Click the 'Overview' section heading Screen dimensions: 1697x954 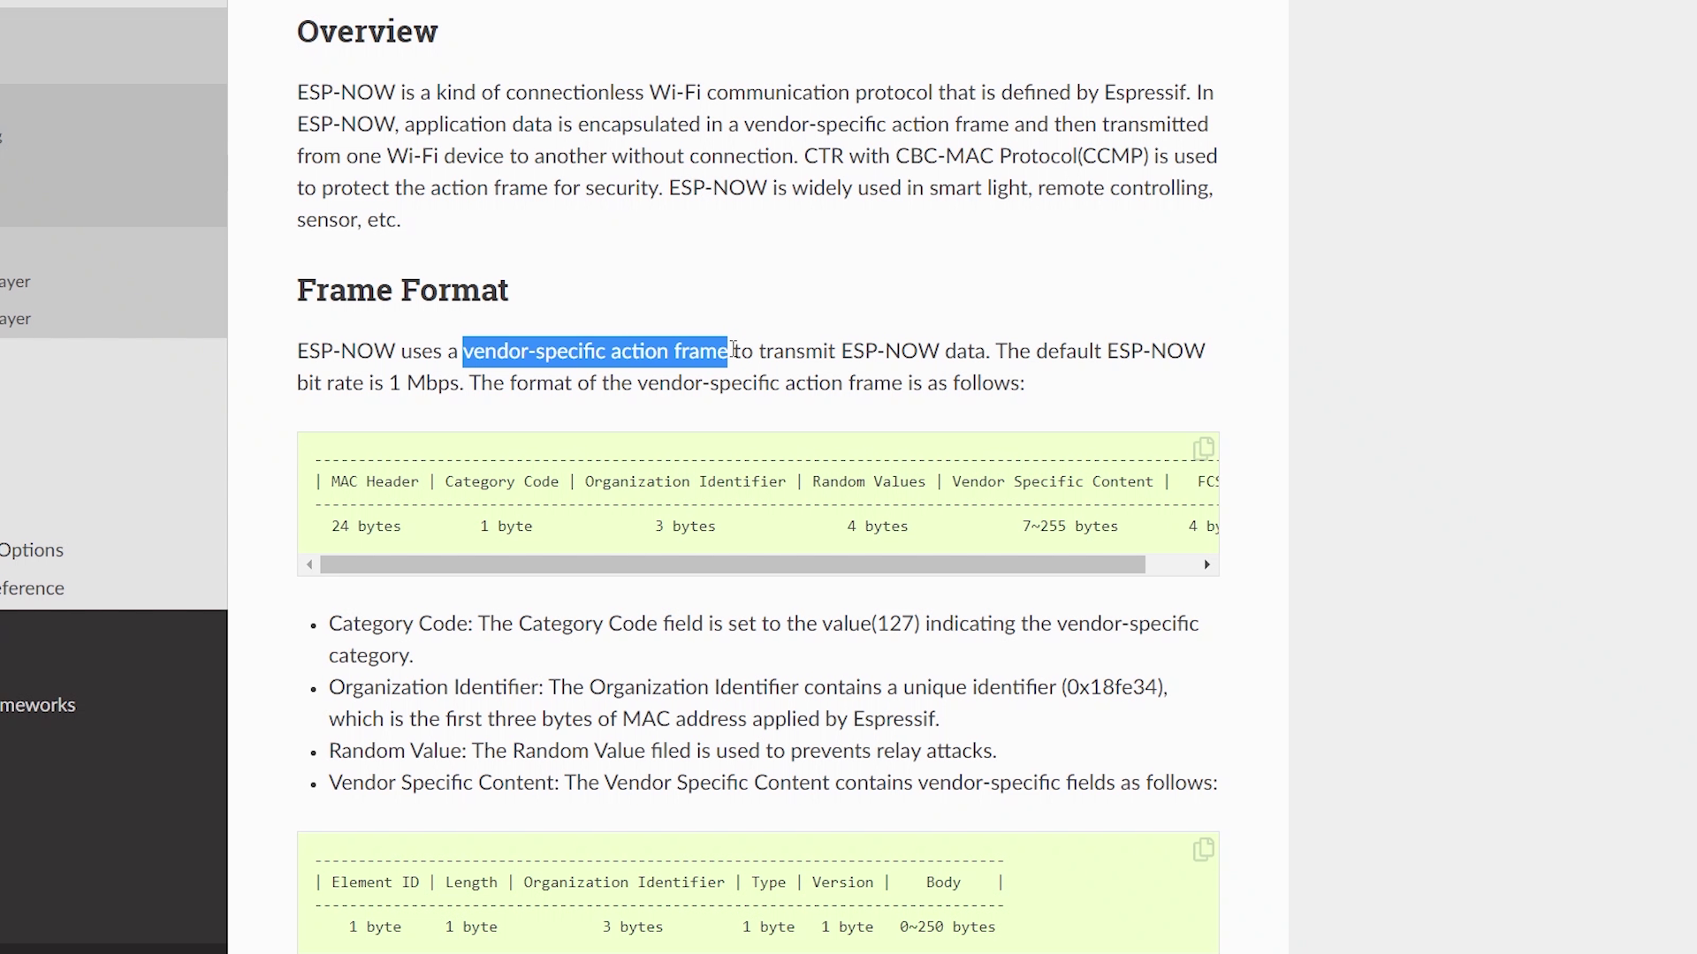pos(367,32)
